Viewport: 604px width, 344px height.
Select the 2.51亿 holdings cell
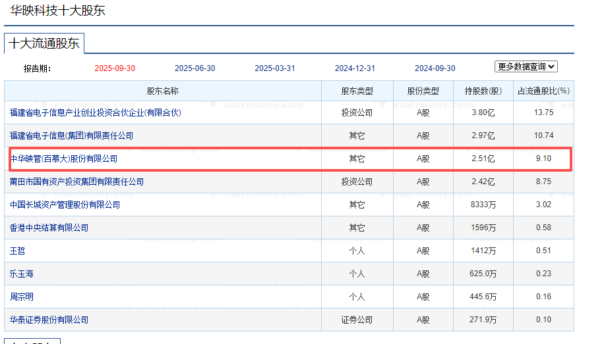(x=483, y=159)
